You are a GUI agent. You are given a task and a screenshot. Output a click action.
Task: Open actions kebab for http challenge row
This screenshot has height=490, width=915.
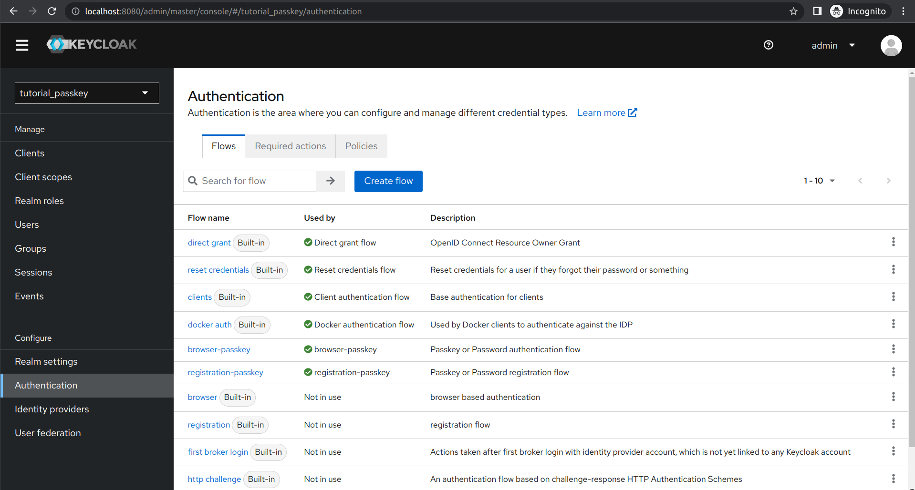pyautogui.click(x=893, y=479)
